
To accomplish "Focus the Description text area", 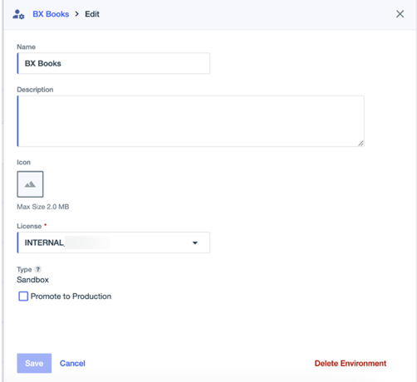I will [190, 121].
